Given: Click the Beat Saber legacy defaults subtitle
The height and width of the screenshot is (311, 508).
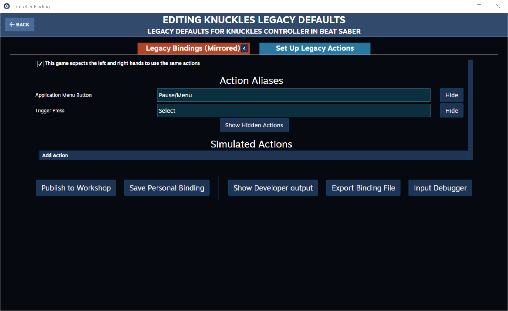Looking at the screenshot, I should click(x=254, y=32).
